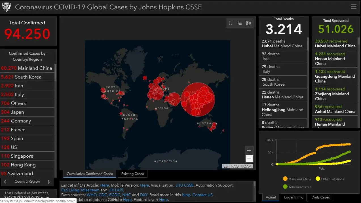Select Henan 1.234 recovered entry

pos(335,59)
